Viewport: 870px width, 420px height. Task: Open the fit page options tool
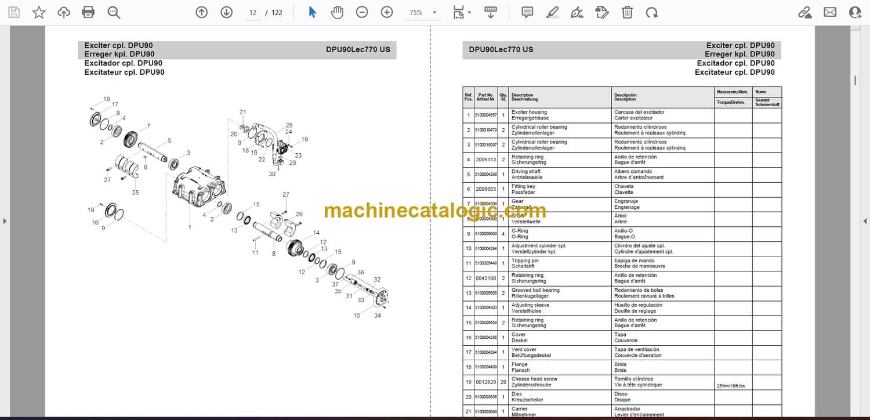459,12
